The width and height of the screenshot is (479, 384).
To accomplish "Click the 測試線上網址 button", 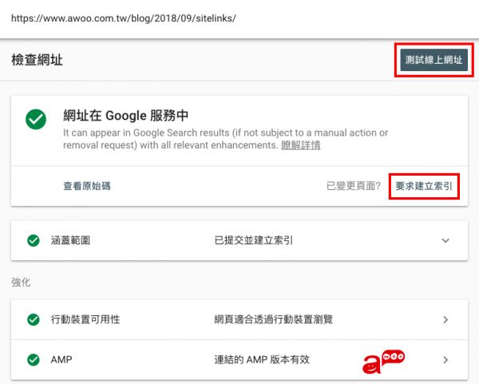I will pos(433,60).
